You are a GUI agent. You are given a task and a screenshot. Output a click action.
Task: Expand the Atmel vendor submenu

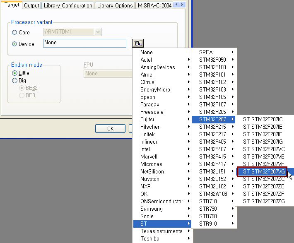[162, 75]
